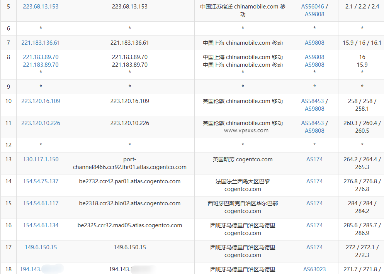Click AS58453 link in hop 10
Screen dimensions: 384x274
313,101
